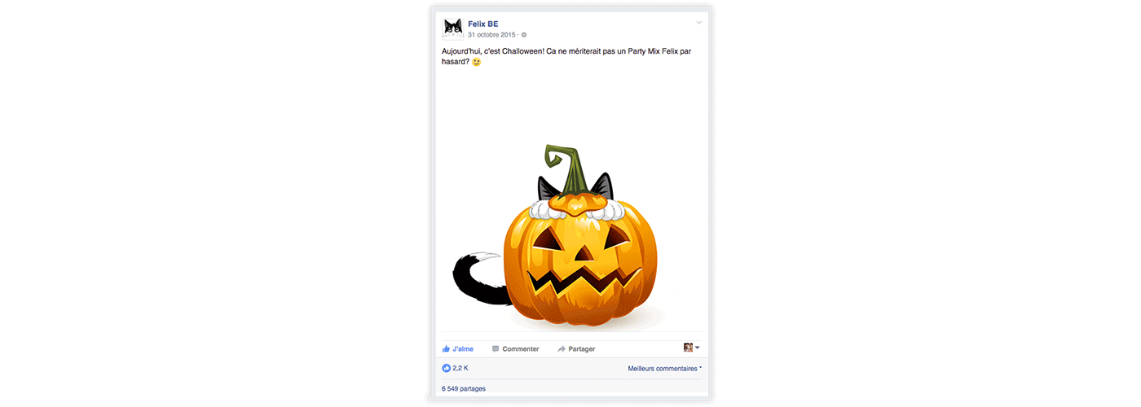Click the speech bubble comment icon
1141x407 pixels.
coord(496,349)
